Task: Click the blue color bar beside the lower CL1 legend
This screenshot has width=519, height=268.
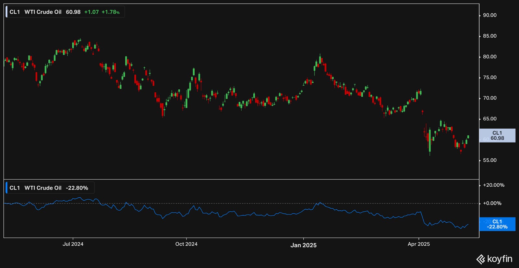Action: point(6,188)
